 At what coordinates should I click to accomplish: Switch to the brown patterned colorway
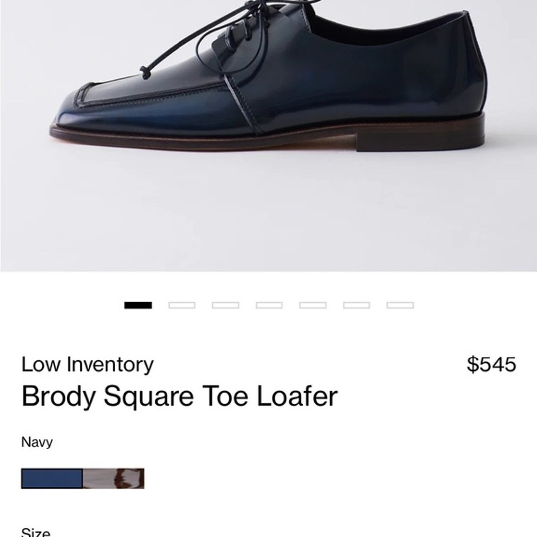coord(112,479)
